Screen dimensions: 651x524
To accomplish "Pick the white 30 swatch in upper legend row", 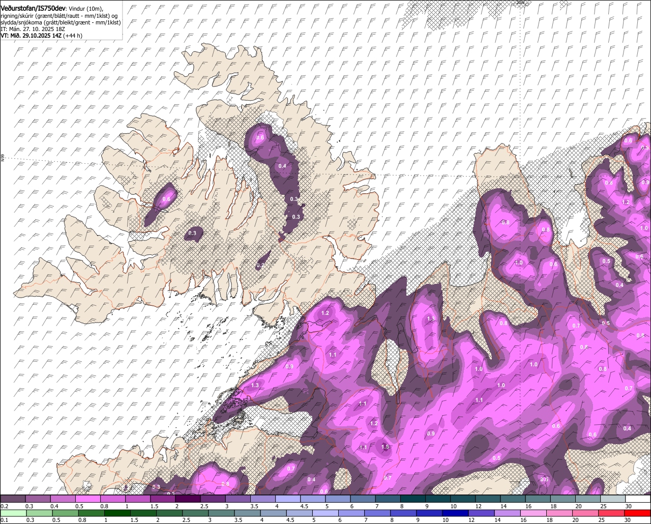I will click(638, 499).
